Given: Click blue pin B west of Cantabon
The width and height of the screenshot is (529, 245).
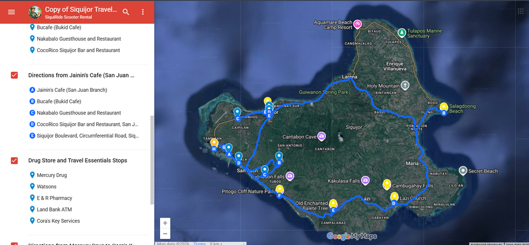Looking at the screenshot, I should click(x=279, y=157).
